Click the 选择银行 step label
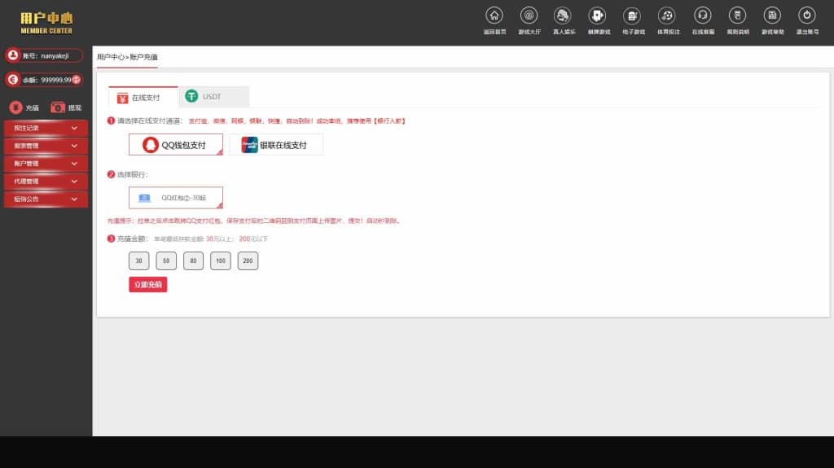This screenshot has width=834, height=468. point(132,174)
